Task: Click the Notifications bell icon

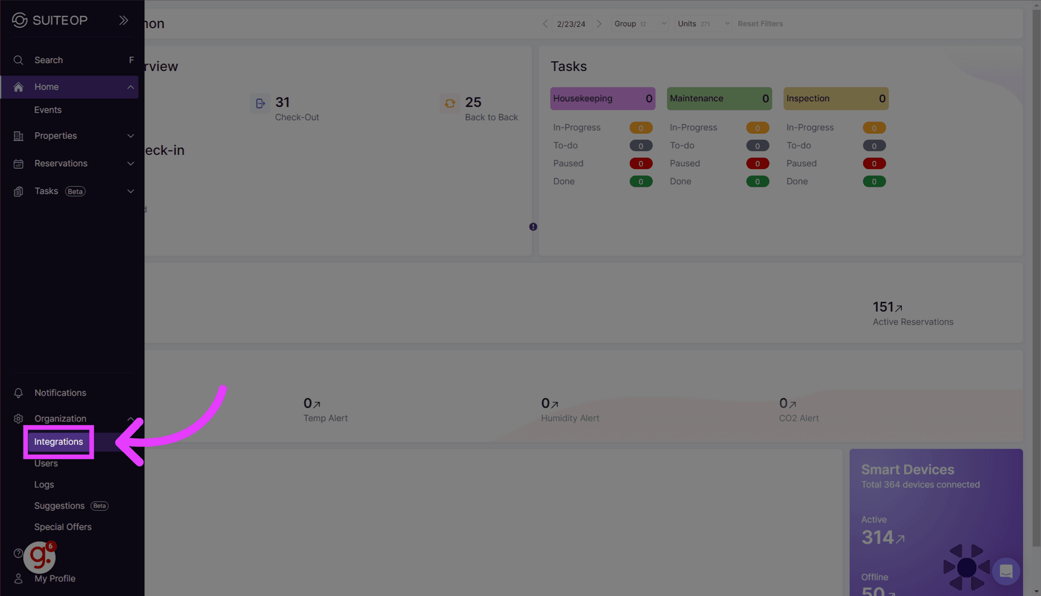Action: (18, 393)
